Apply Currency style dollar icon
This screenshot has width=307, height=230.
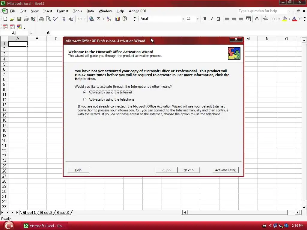point(257,19)
